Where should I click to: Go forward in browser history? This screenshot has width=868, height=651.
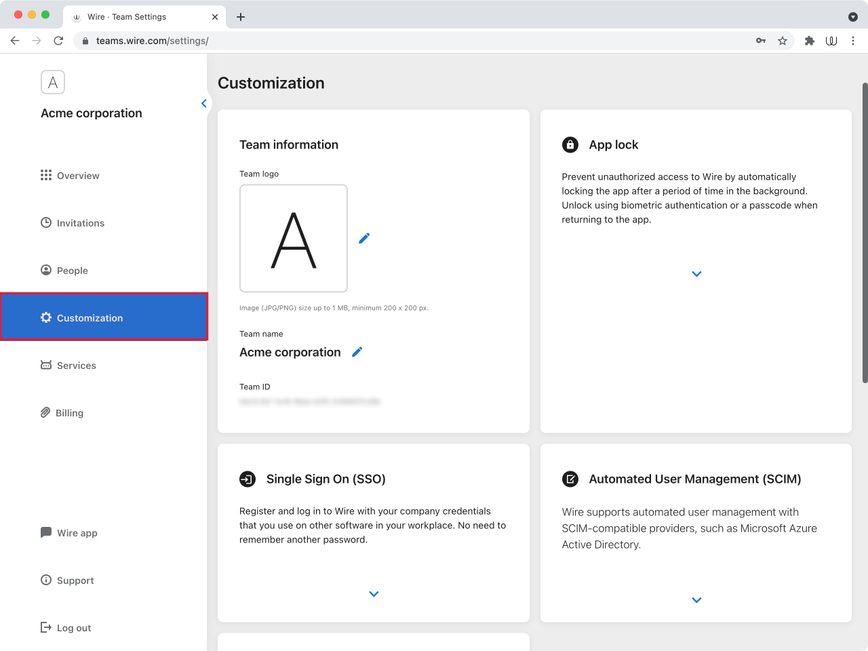[x=37, y=41]
